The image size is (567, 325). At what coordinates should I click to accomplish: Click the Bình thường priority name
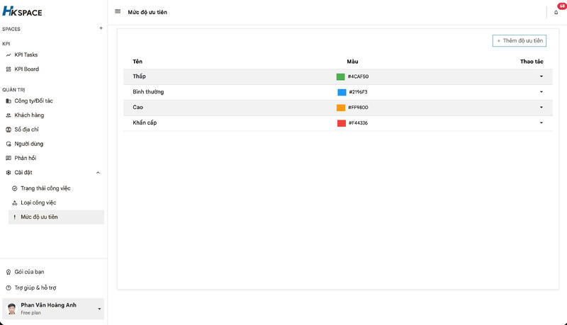pyautogui.click(x=148, y=92)
